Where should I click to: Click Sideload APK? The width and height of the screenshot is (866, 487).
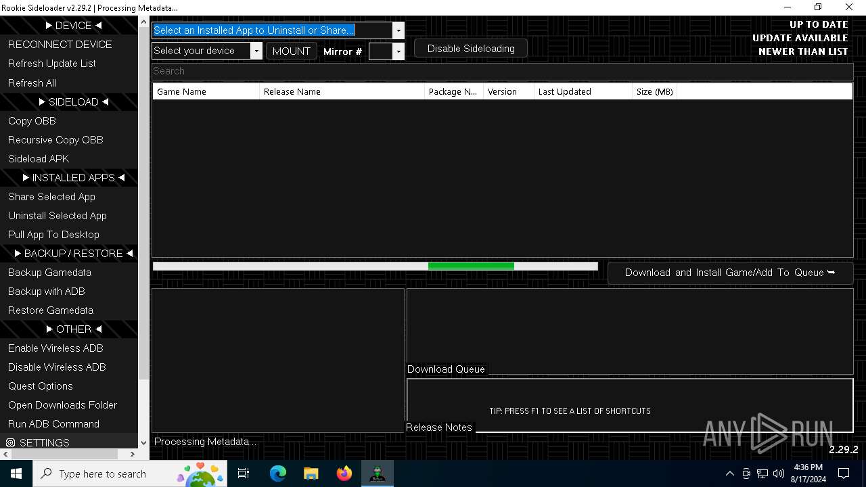[39, 158]
